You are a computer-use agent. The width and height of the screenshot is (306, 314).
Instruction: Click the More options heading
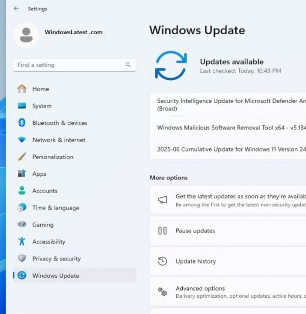click(169, 177)
